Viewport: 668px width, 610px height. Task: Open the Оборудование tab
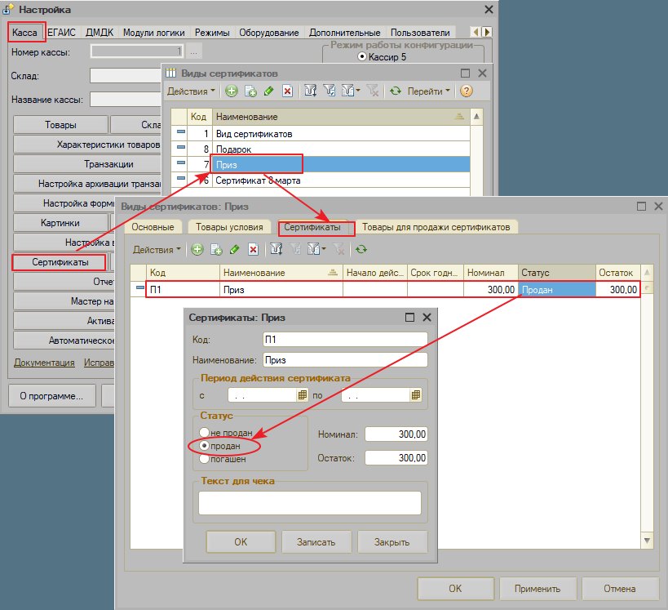click(x=269, y=33)
